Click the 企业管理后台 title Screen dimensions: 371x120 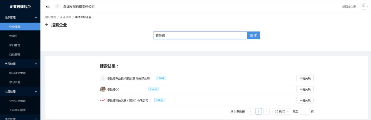click(20, 7)
